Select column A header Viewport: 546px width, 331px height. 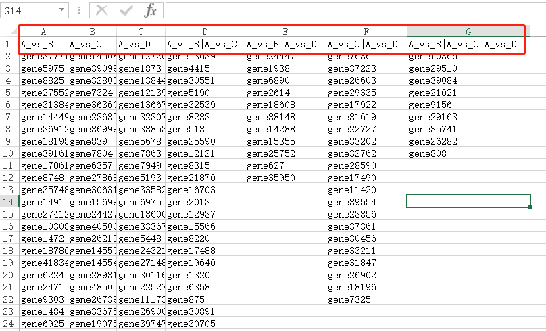[x=44, y=32]
